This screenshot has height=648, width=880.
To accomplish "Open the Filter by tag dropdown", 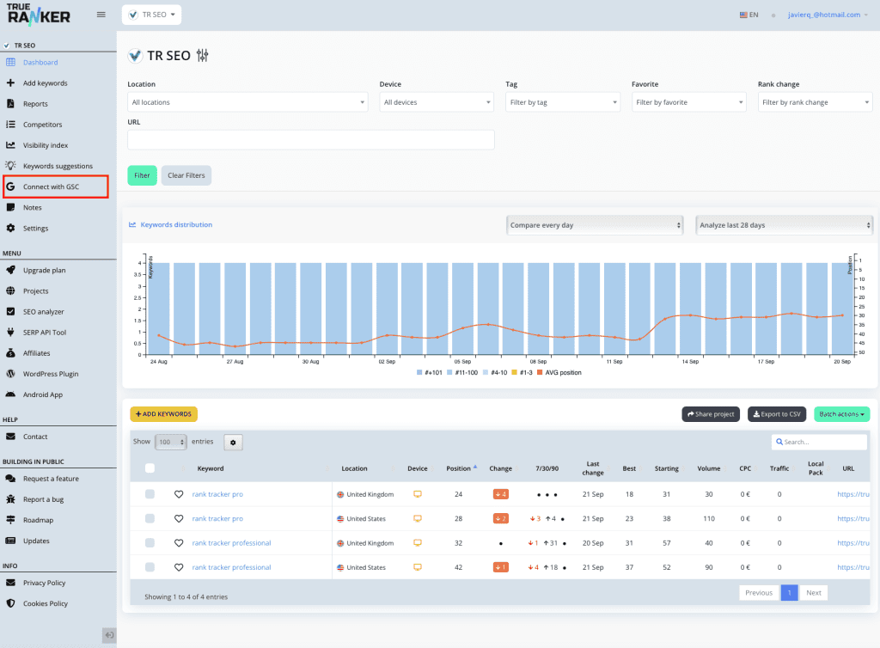I will click(563, 102).
